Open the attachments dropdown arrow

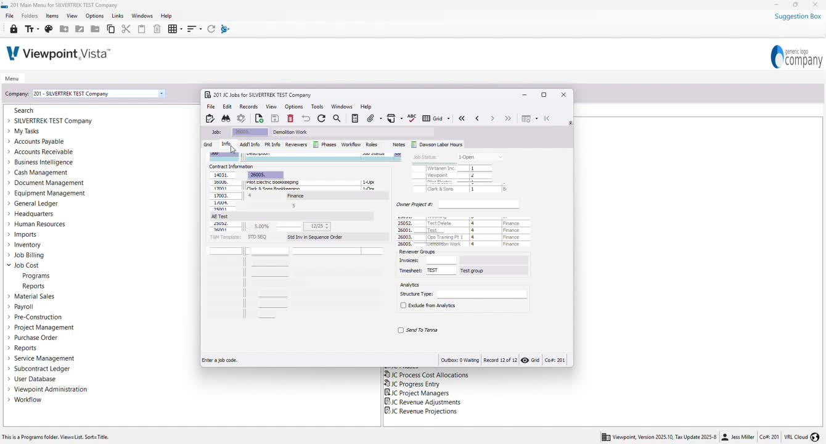point(380,118)
